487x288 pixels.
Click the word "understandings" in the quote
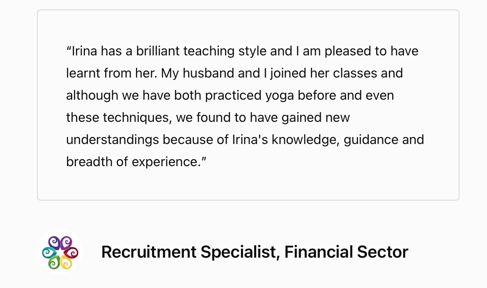[x=113, y=139]
